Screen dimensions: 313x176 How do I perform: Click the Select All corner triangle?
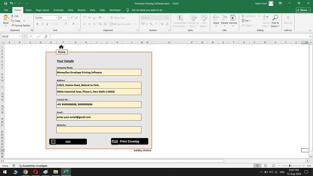coord(2,42)
